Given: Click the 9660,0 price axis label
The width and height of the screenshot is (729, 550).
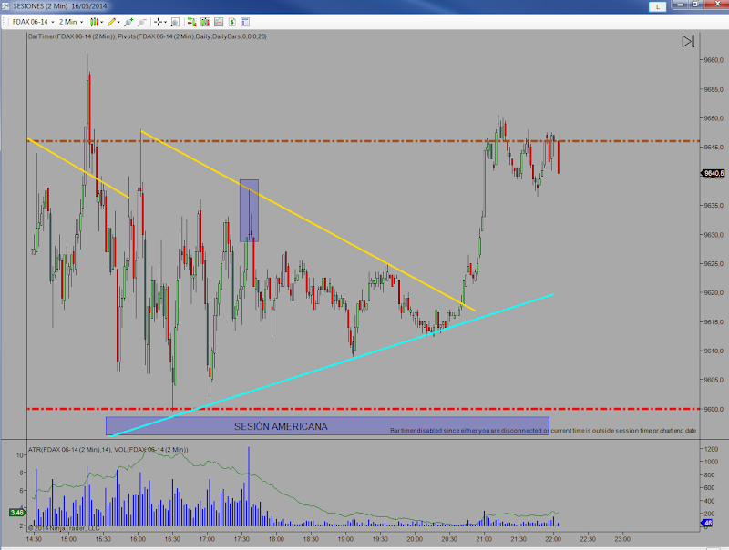Looking at the screenshot, I should [714, 60].
